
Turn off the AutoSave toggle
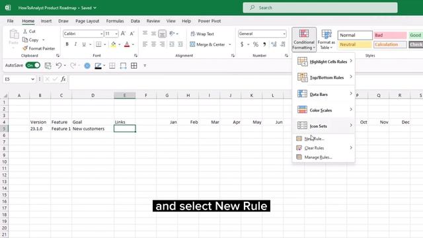[x=33, y=65]
